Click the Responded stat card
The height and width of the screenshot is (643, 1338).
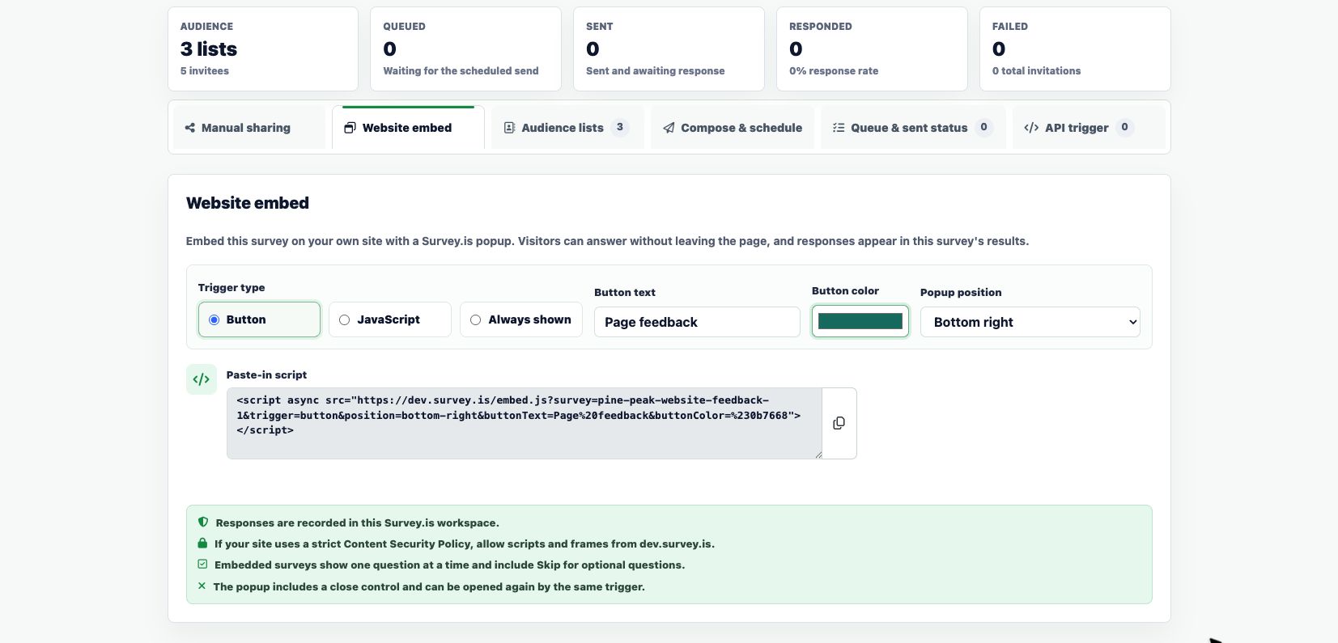(x=872, y=49)
